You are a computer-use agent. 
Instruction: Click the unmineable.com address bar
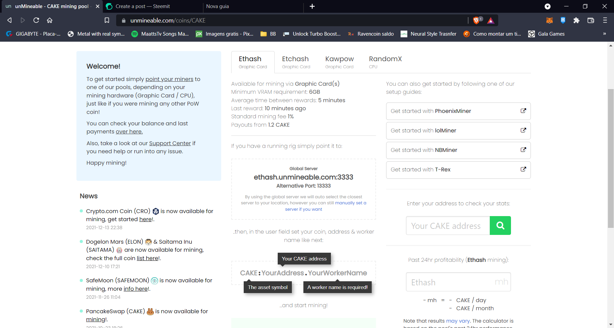pos(293,20)
